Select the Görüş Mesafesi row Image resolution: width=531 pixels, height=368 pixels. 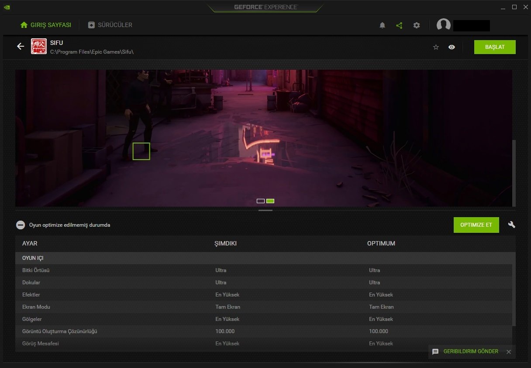pos(263,344)
